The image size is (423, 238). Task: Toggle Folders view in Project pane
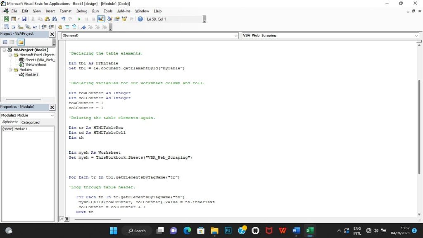(x=21, y=42)
